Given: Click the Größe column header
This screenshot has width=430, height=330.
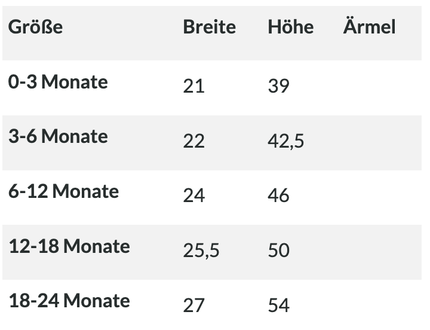Looking at the screenshot, I should pyautogui.click(x=35, y=27).
